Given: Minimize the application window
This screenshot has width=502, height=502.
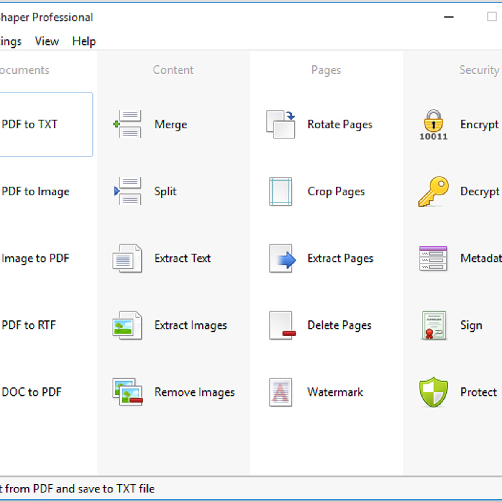Looking at the screenshot, I should (449, 17).
